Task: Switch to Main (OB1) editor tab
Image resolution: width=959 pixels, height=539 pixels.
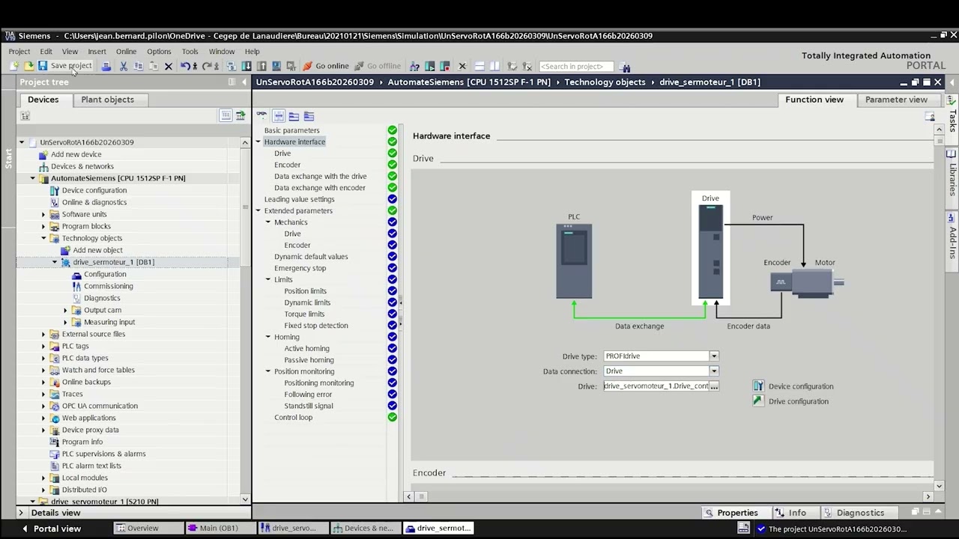Action: pos(219,529)
